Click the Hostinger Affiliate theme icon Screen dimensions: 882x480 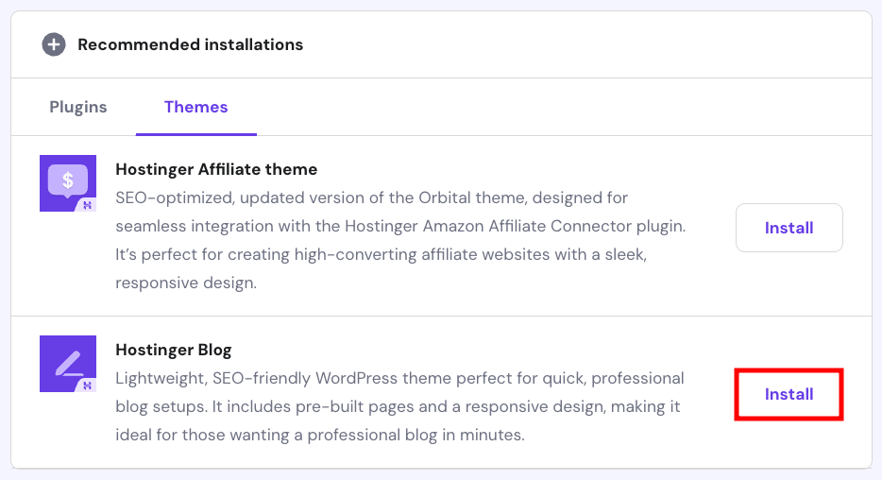(x=68, y=183)
